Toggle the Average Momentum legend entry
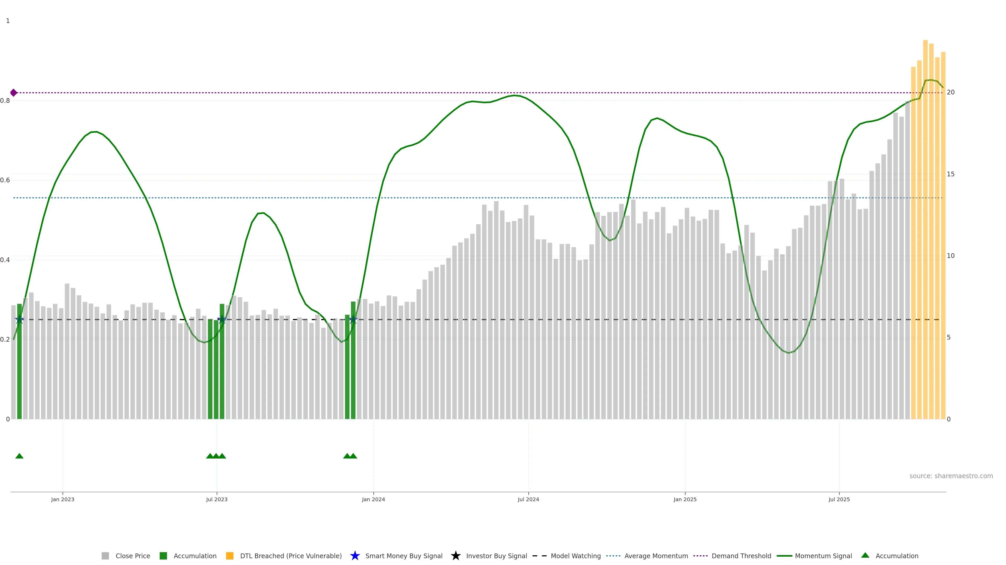1006x565 pixels. [647, 556]
